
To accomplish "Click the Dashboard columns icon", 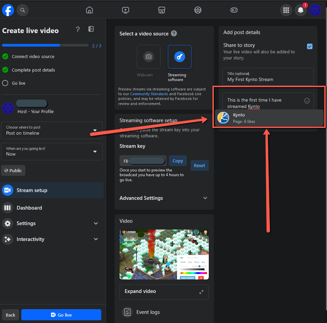I will tap(7, 208).
